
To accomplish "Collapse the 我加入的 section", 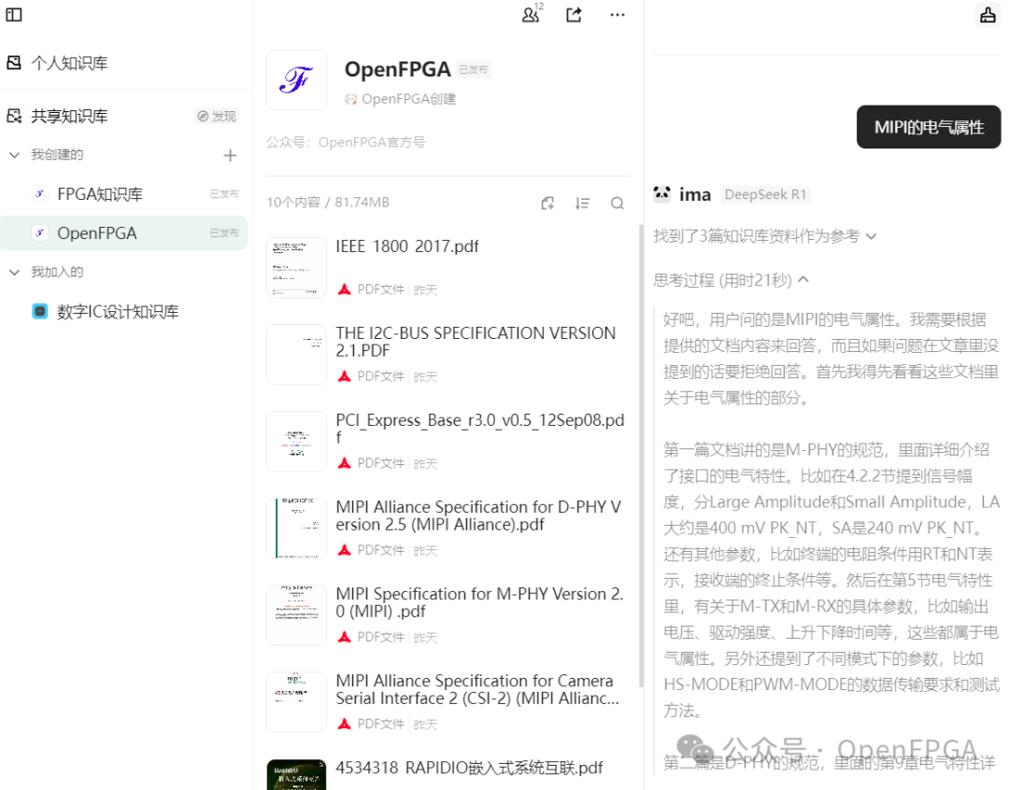I will point(14,272).
